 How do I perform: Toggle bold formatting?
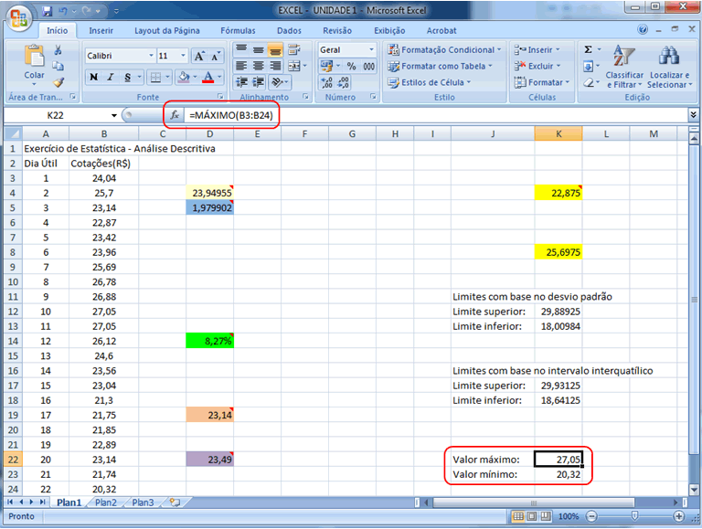94,78
